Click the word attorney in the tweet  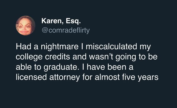pos(65,77)
